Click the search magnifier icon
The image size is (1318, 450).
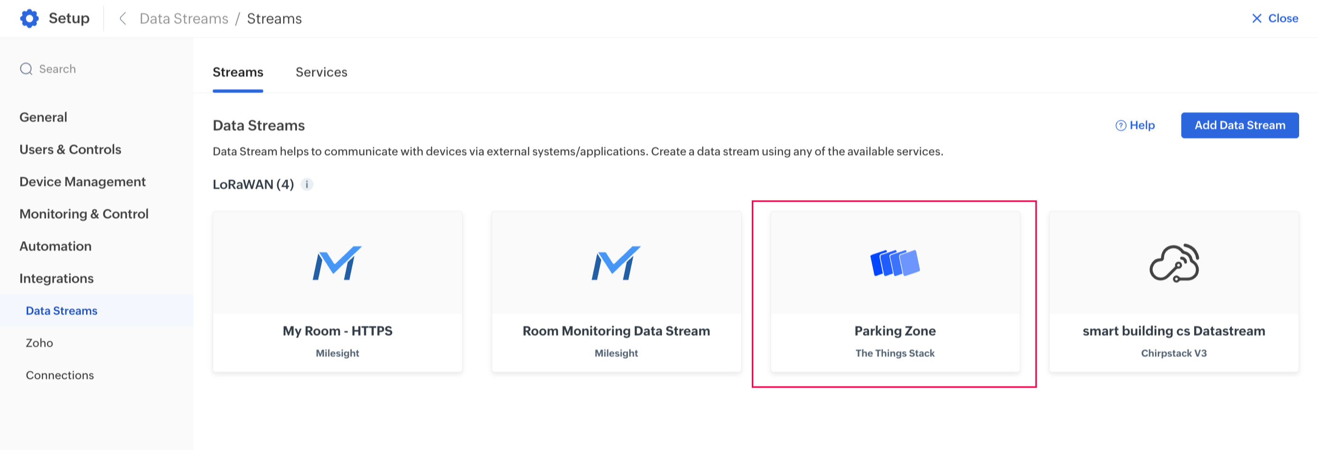click(x=26, y=69)
